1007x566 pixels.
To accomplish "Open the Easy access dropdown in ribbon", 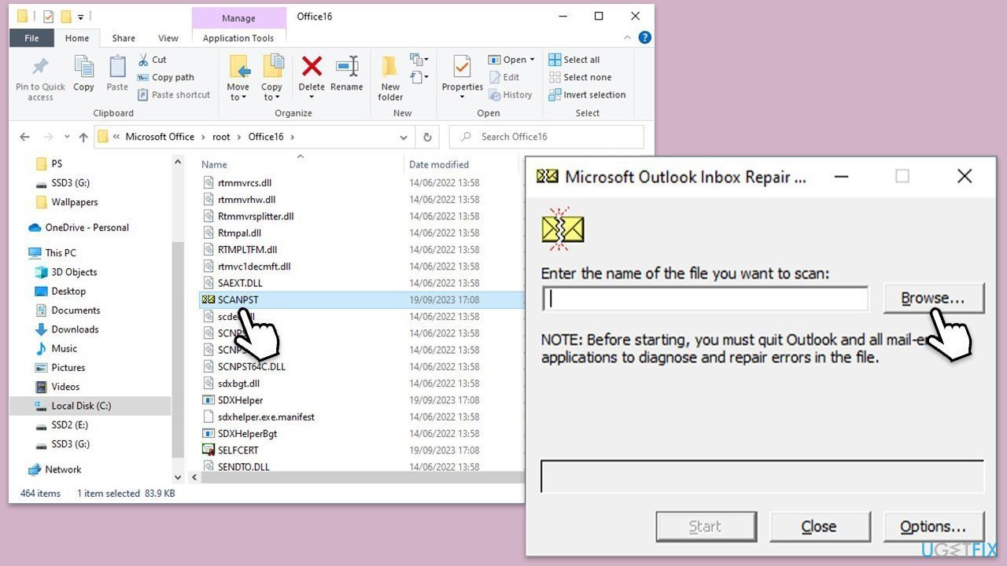I will pyautogui.click(x=419, y=77).
